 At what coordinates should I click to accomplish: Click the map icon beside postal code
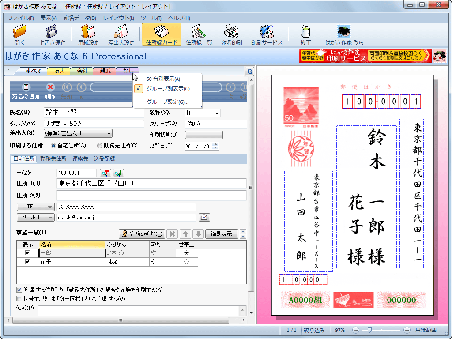118,173
